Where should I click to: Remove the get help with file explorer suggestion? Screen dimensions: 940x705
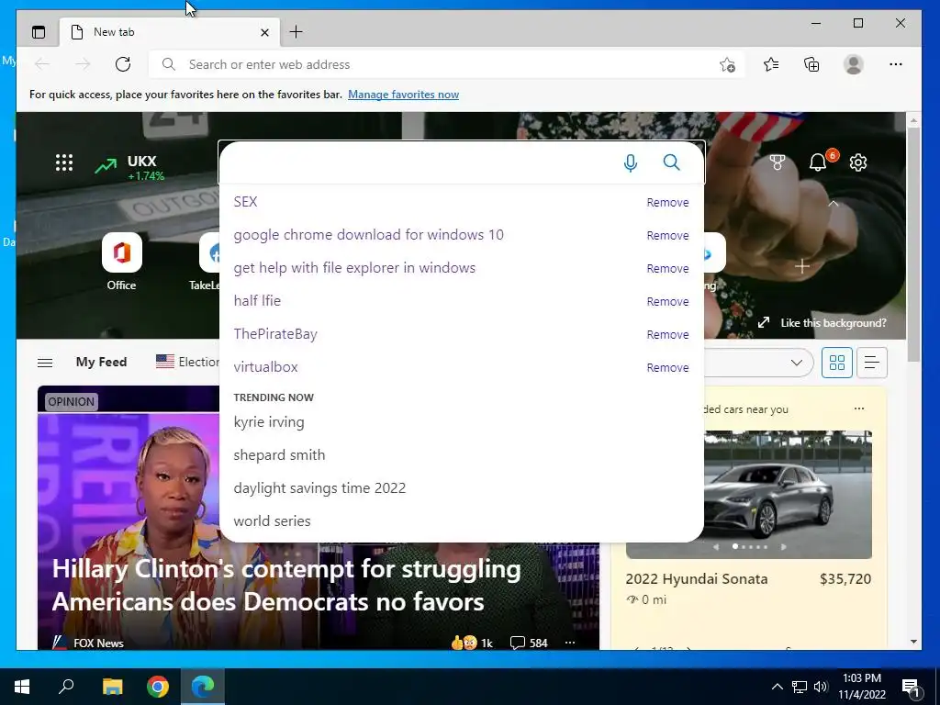tap(667, 269)
